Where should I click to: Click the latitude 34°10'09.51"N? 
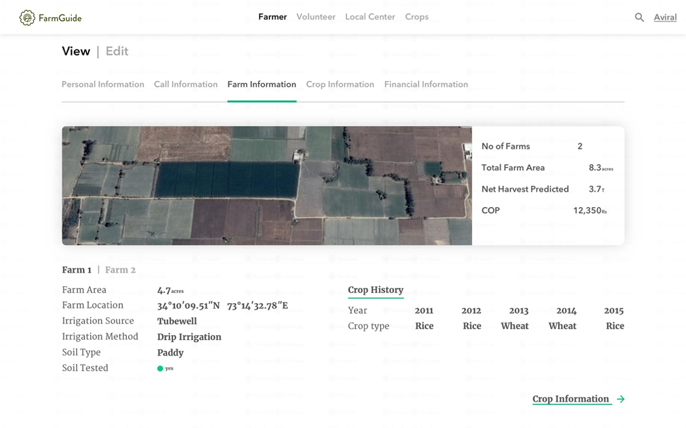tap(189, 305)
